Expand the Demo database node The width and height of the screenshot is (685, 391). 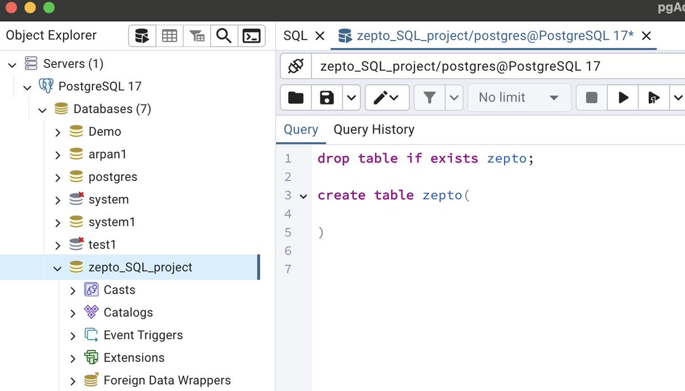click(x=58, y=132)
